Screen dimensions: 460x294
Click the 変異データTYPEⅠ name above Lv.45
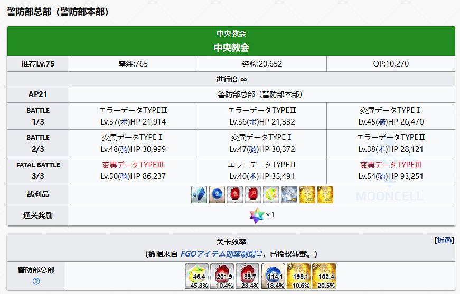pos(390,110)
